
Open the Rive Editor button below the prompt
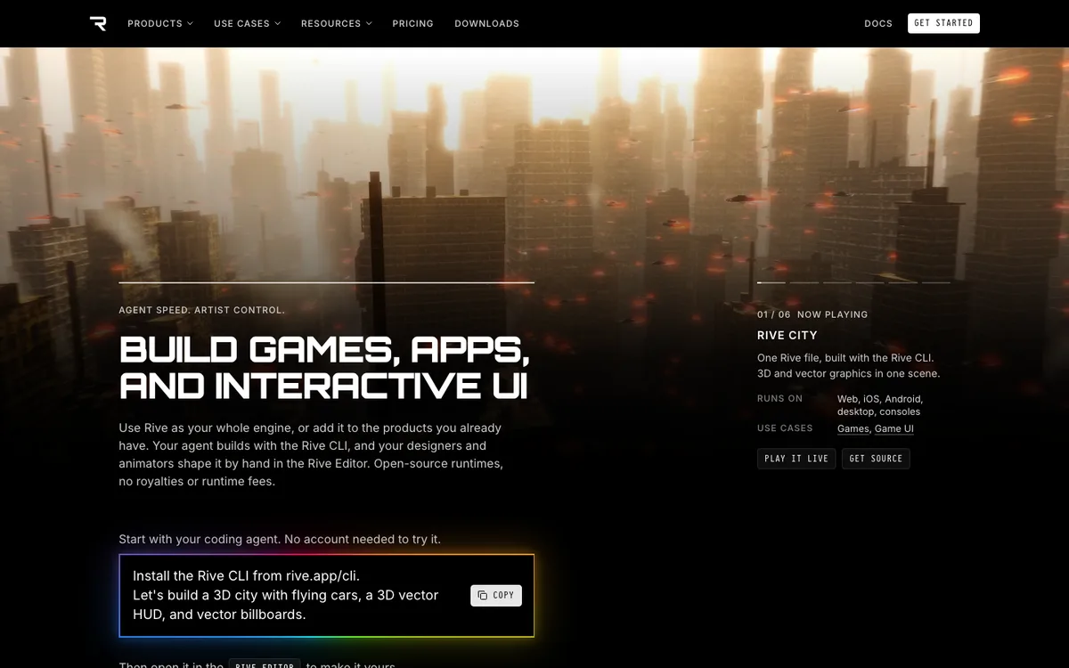tap(265, 664)
